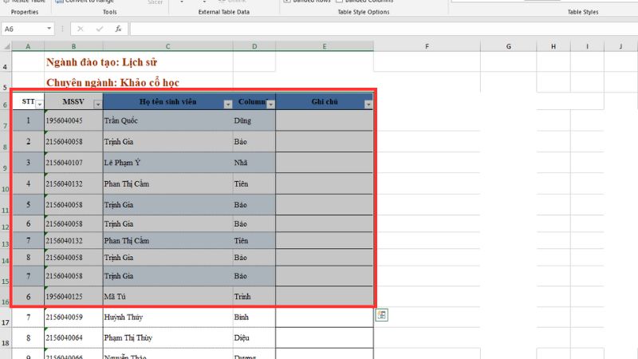Expand the Name Box dropdown arrow
The width and height of the screenshot is (638, 359).
49,29
